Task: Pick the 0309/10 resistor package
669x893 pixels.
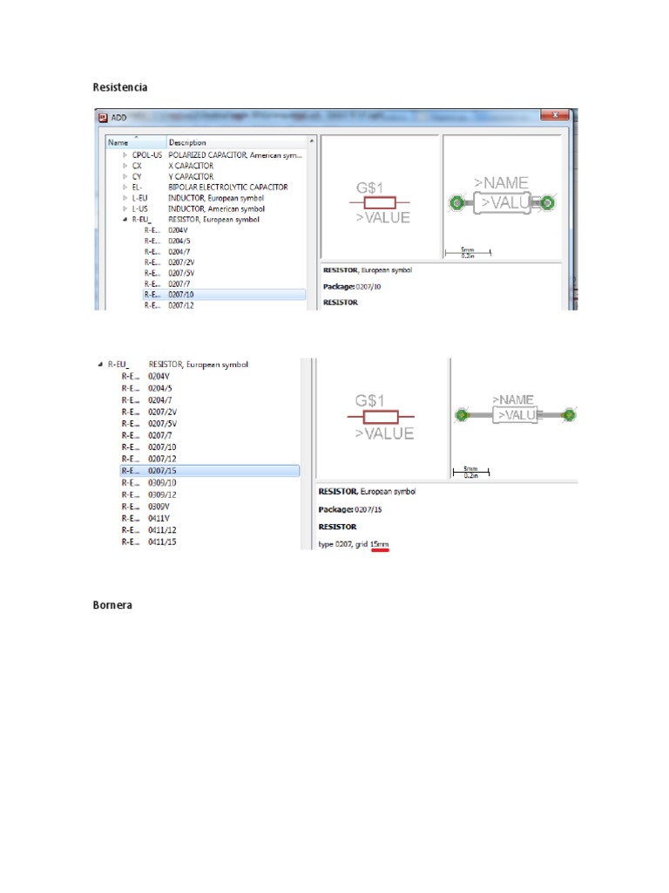Action: (x=210, y=483)
